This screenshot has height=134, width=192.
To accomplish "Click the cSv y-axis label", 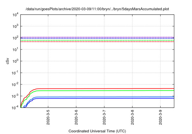I will (7, 62).
